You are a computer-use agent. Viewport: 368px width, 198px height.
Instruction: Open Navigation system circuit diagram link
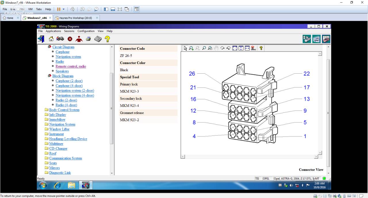pos(68,57)
